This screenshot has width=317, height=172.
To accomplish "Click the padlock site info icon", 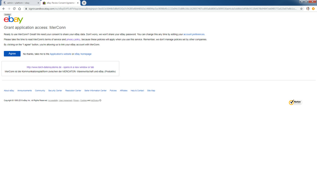I will [26, 9].
